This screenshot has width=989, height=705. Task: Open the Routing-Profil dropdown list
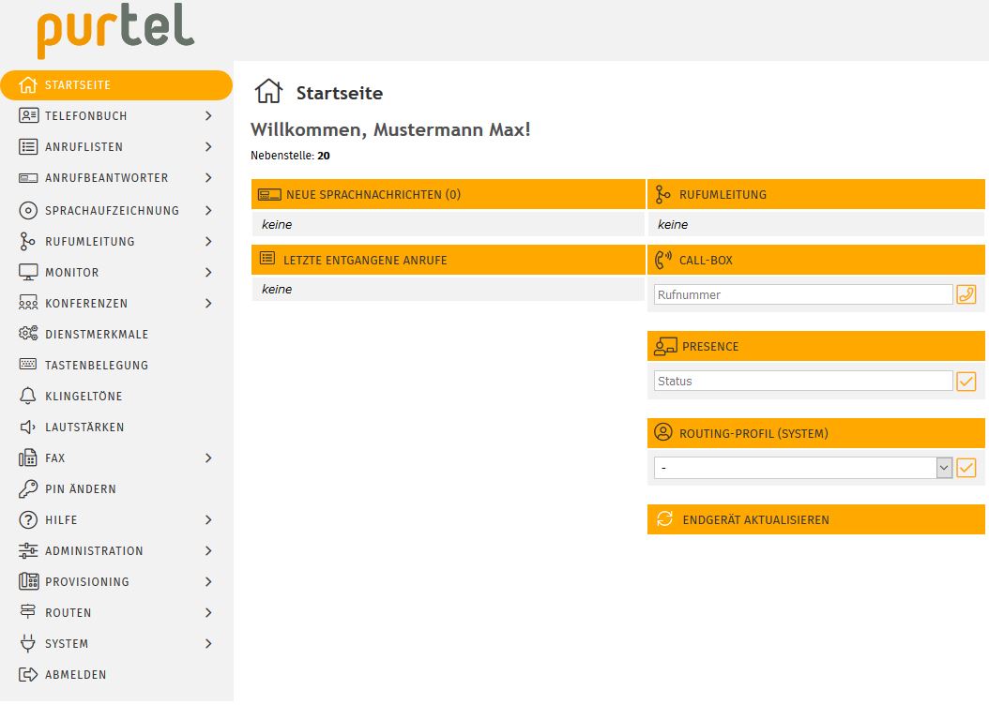pyautogui.click(x=944, y=468)
